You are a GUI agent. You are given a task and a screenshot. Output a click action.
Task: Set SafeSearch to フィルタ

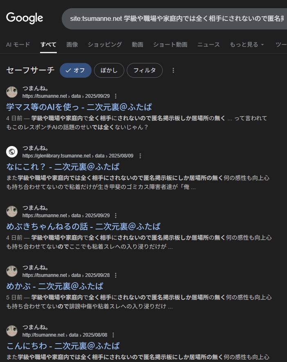pyautogui.click(x=144, y=70)
